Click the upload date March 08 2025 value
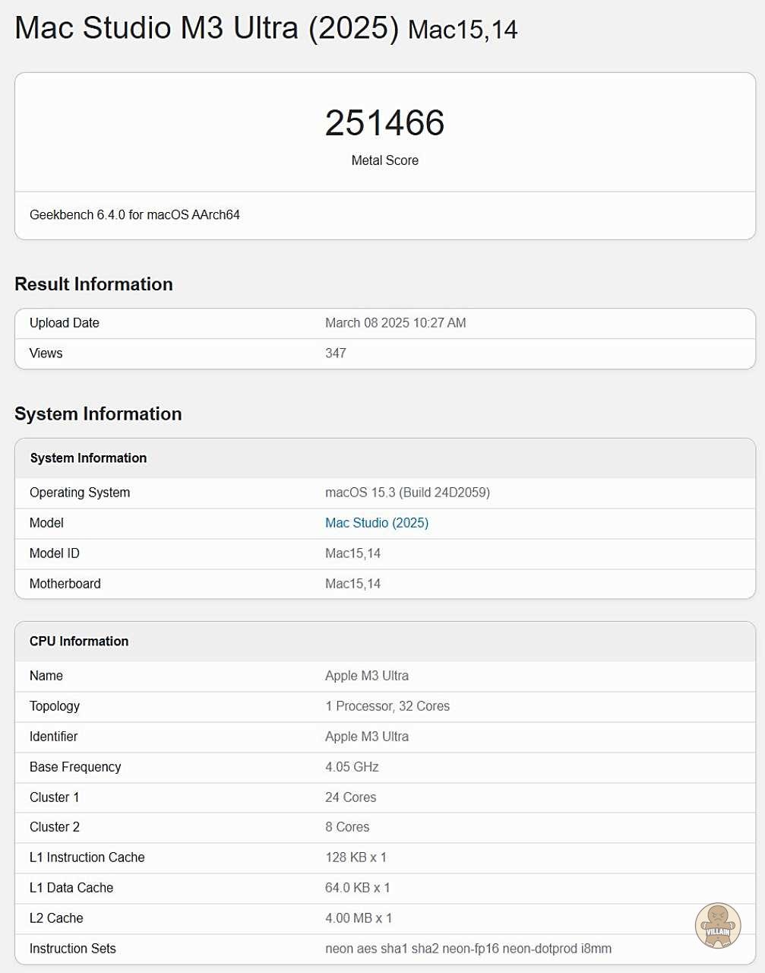The image size is (765, 973). tap(395, 323)
